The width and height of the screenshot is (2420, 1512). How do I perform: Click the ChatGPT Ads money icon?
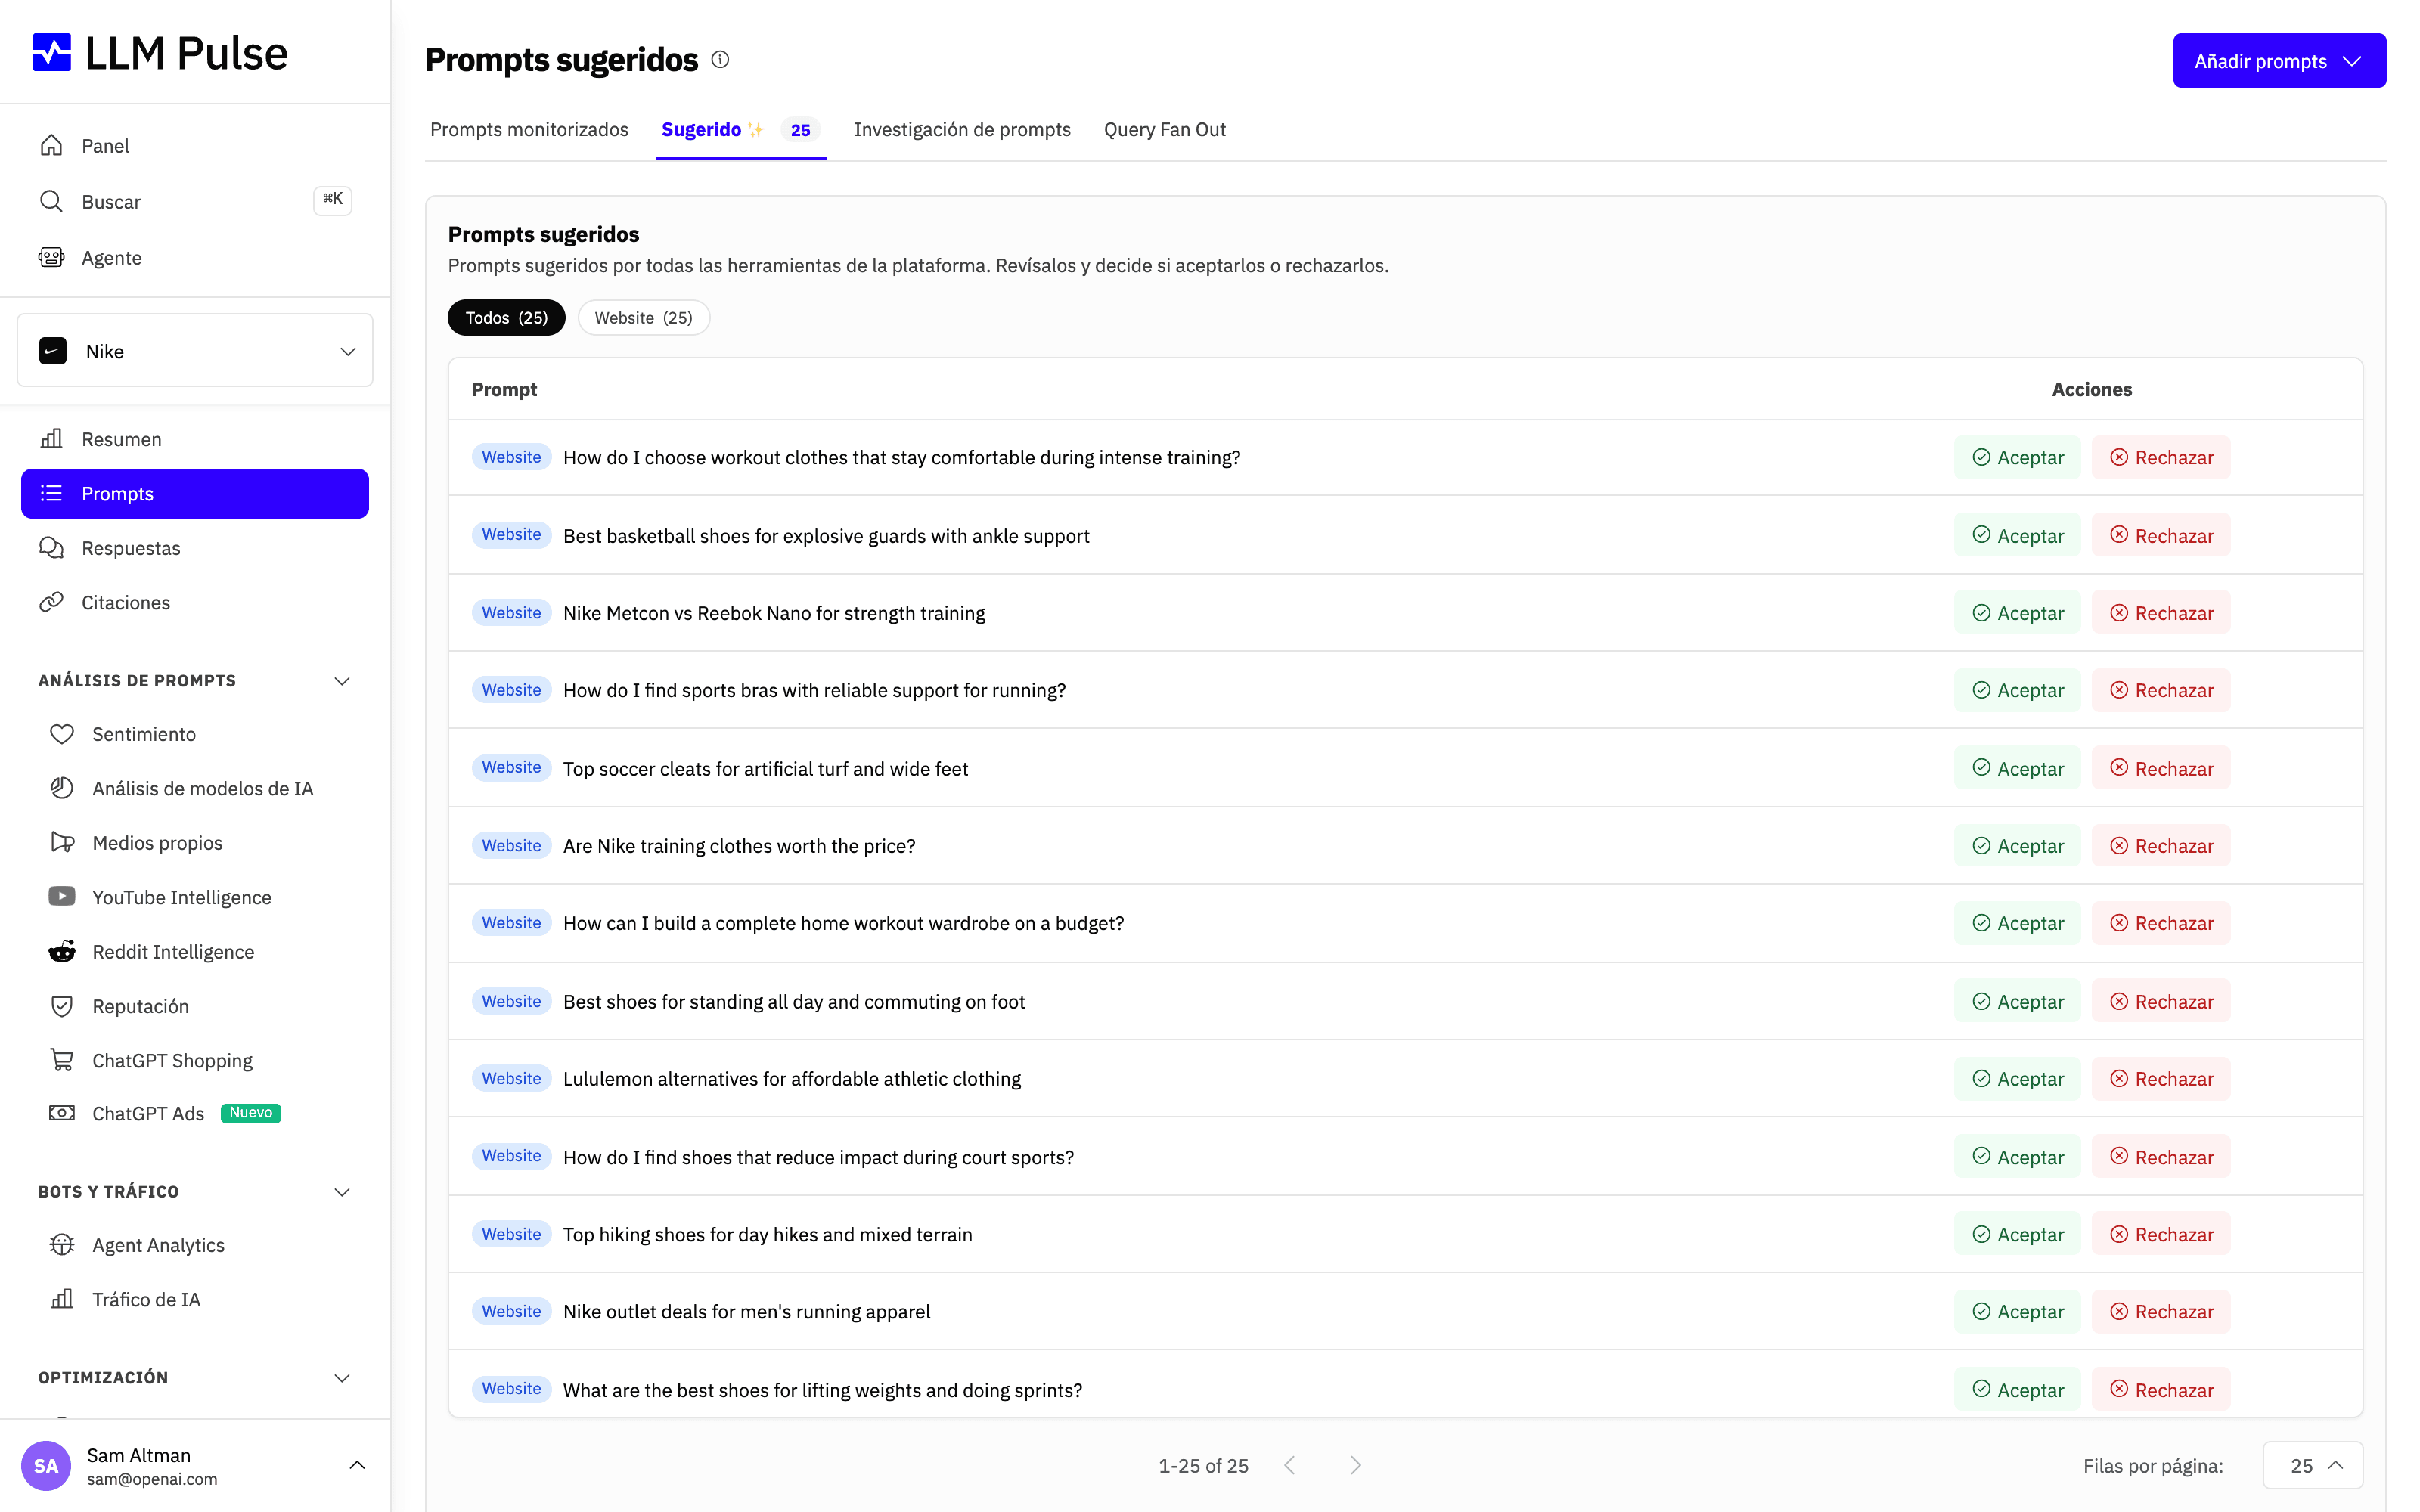coord(62,1113)
